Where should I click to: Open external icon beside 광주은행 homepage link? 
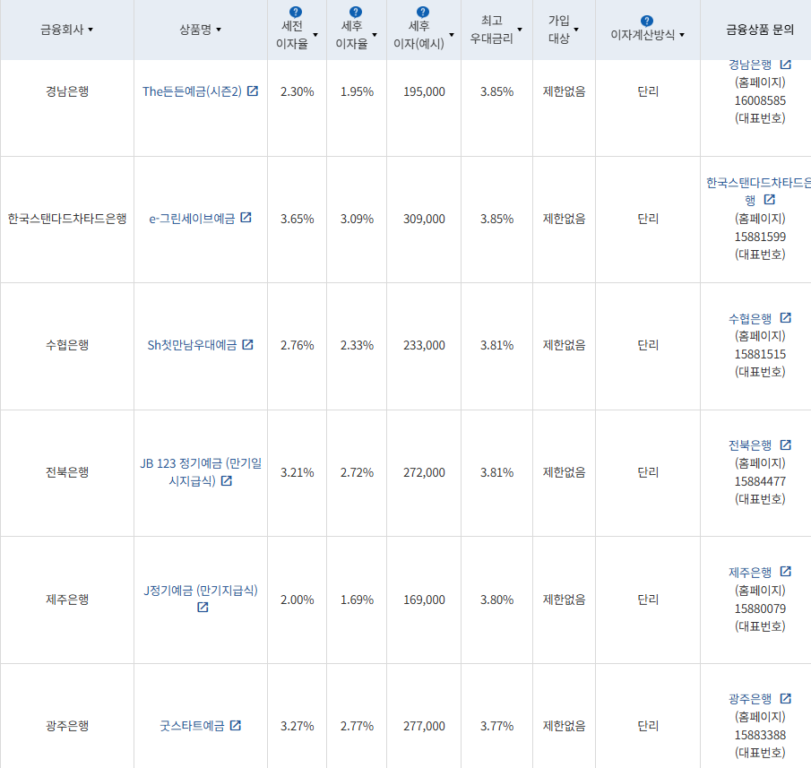coord(786,699)
